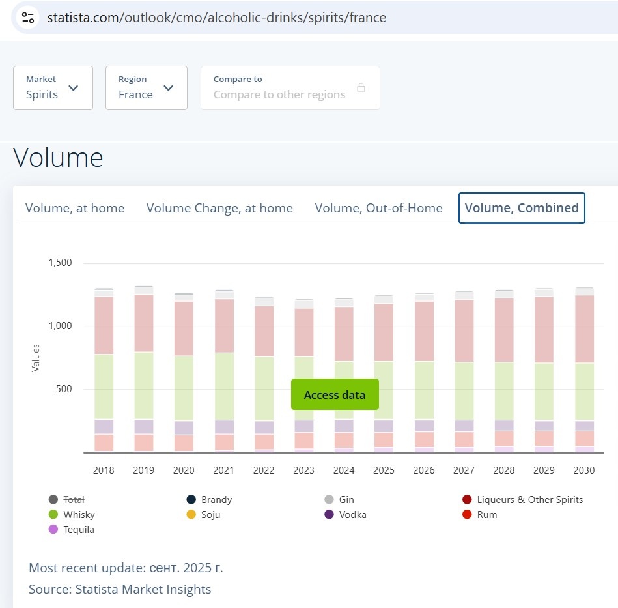
Task: Click the purple Vodka legend dot
Action: click(x=329, y=515)
